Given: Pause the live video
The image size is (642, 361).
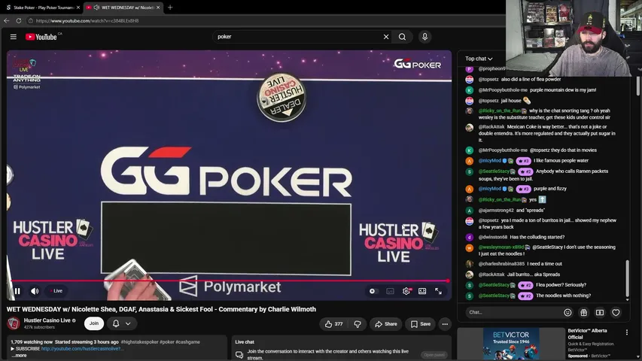Looking at the screenshot, I should pyautogui.click(x=17, y=291).
